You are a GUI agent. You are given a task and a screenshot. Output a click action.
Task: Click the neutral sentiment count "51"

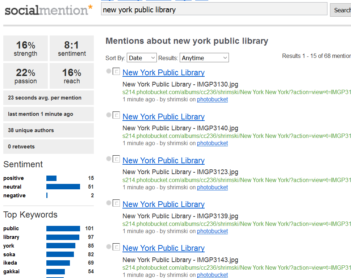coord(91,187)
